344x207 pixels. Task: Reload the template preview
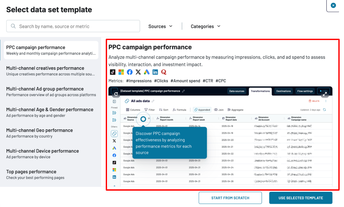[116, 94]
